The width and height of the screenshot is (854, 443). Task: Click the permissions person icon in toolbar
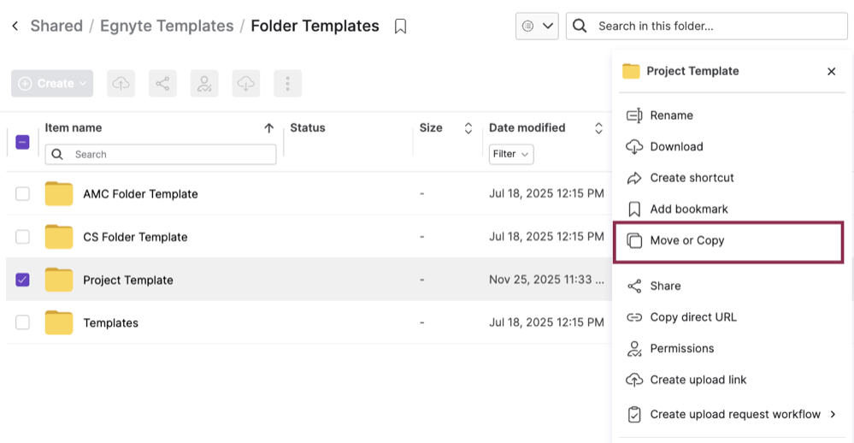(204, 83)
